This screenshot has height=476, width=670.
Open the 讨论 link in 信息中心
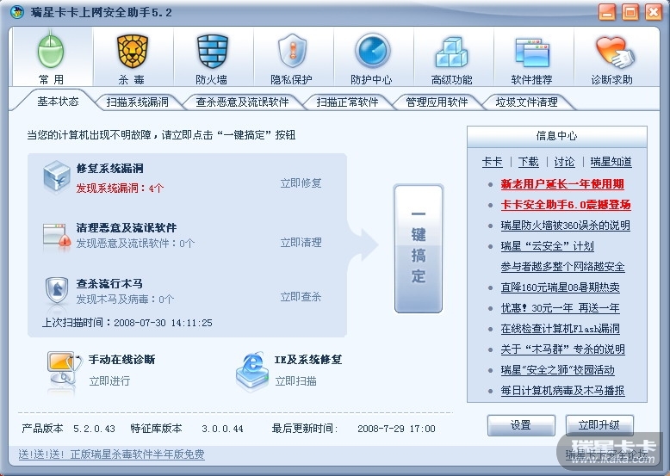pyautogui.click(x=564, y=162)
